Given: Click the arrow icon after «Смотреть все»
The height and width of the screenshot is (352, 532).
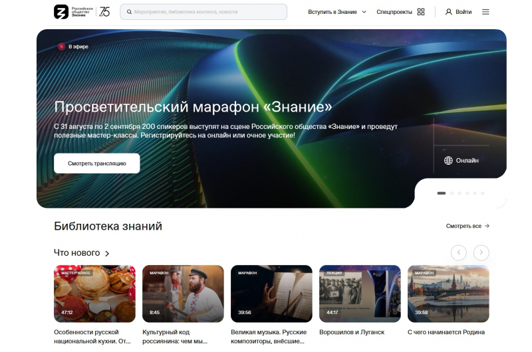Looking at the screenshot, I should click(487, 226).
